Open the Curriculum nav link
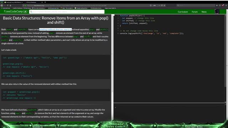 point(183,12)
